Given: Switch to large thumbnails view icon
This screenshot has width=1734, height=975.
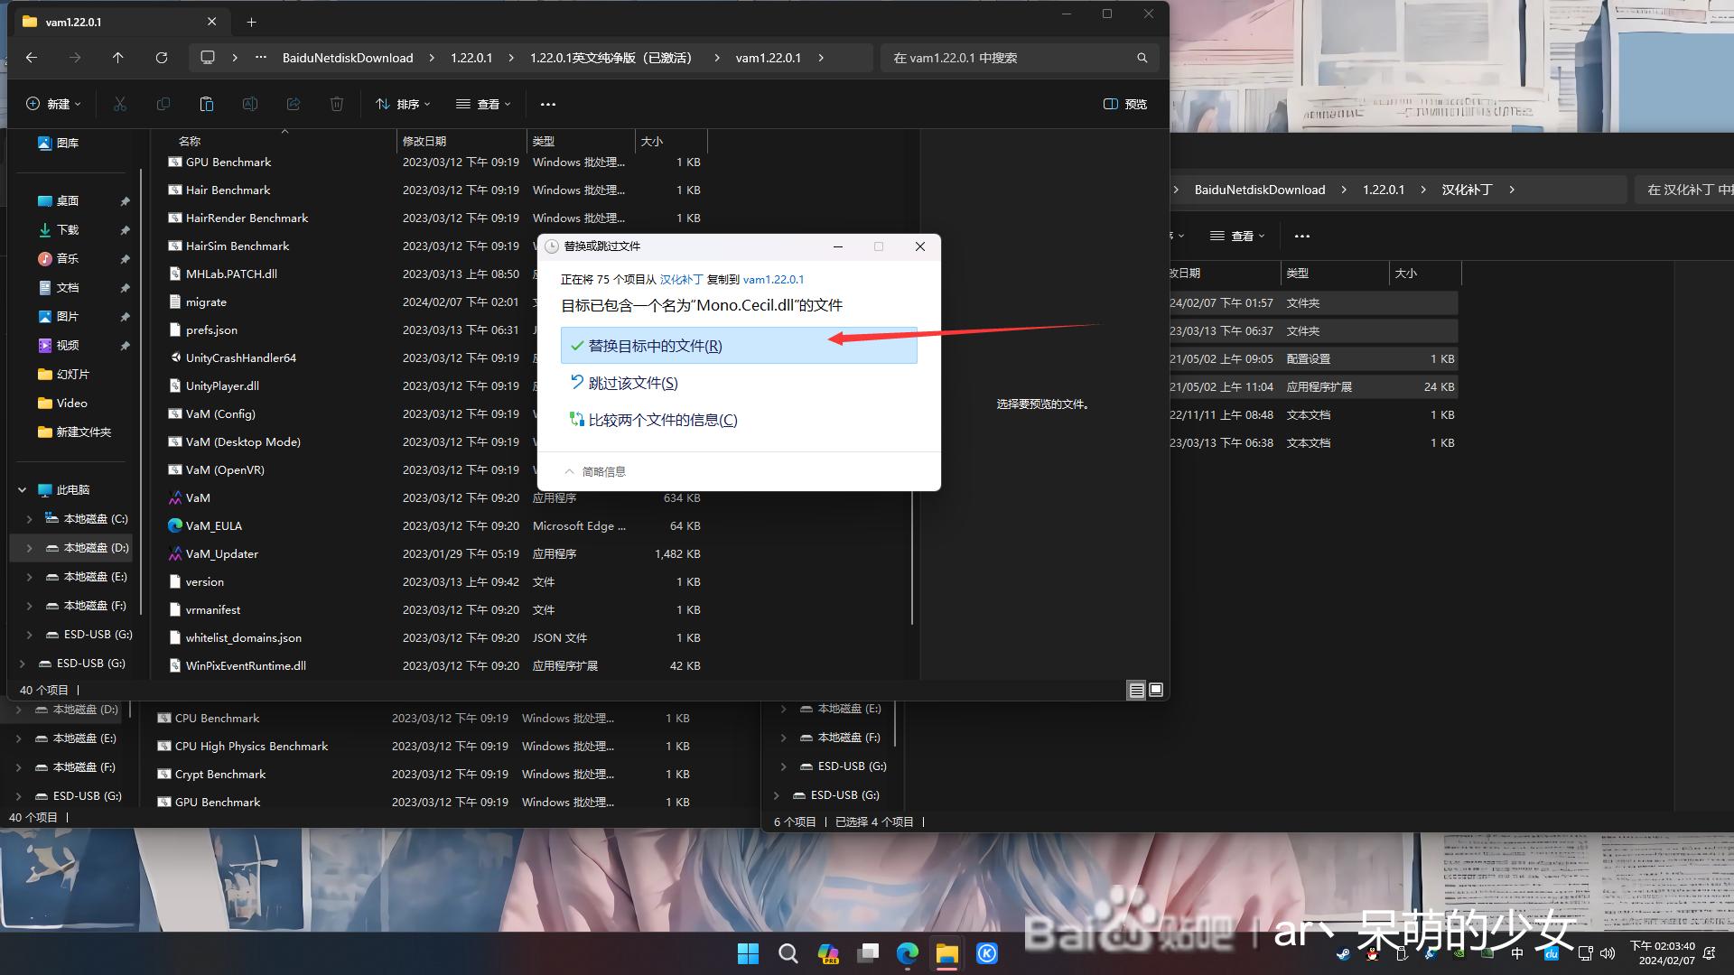Looking at the screenshot, I should [1156, 690].
